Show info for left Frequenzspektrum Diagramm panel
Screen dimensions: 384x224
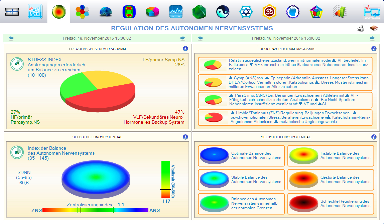pyautogui.click(x=186, y=49)
